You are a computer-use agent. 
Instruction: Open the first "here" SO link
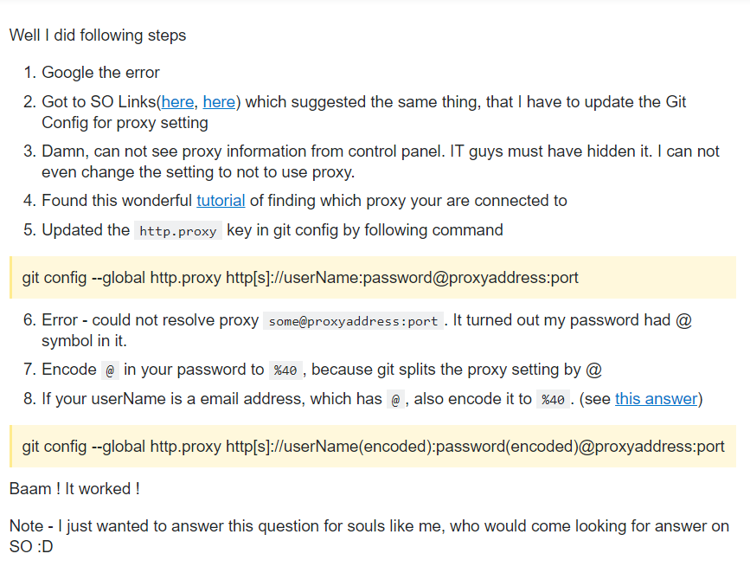[177, 102]
